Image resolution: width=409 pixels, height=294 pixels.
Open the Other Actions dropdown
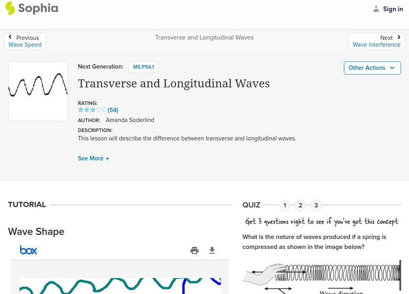pos(372,68)
